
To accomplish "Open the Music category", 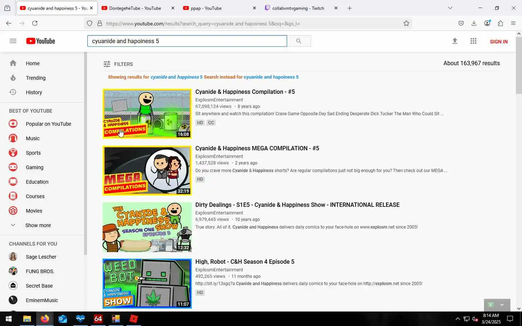I will (x=33, y=138).
